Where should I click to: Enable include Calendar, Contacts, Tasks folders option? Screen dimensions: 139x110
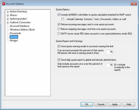pos(63,19)
